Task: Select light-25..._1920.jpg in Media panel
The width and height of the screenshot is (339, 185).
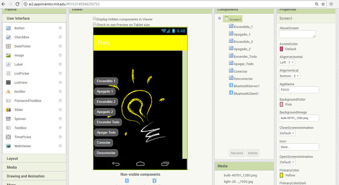Action: (238, 182)
